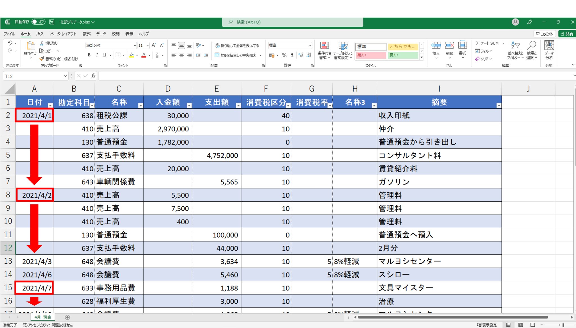576x328 pixels.
Task: Switch to Page Break Preview in status bar
Action: (x=532, y=325)
